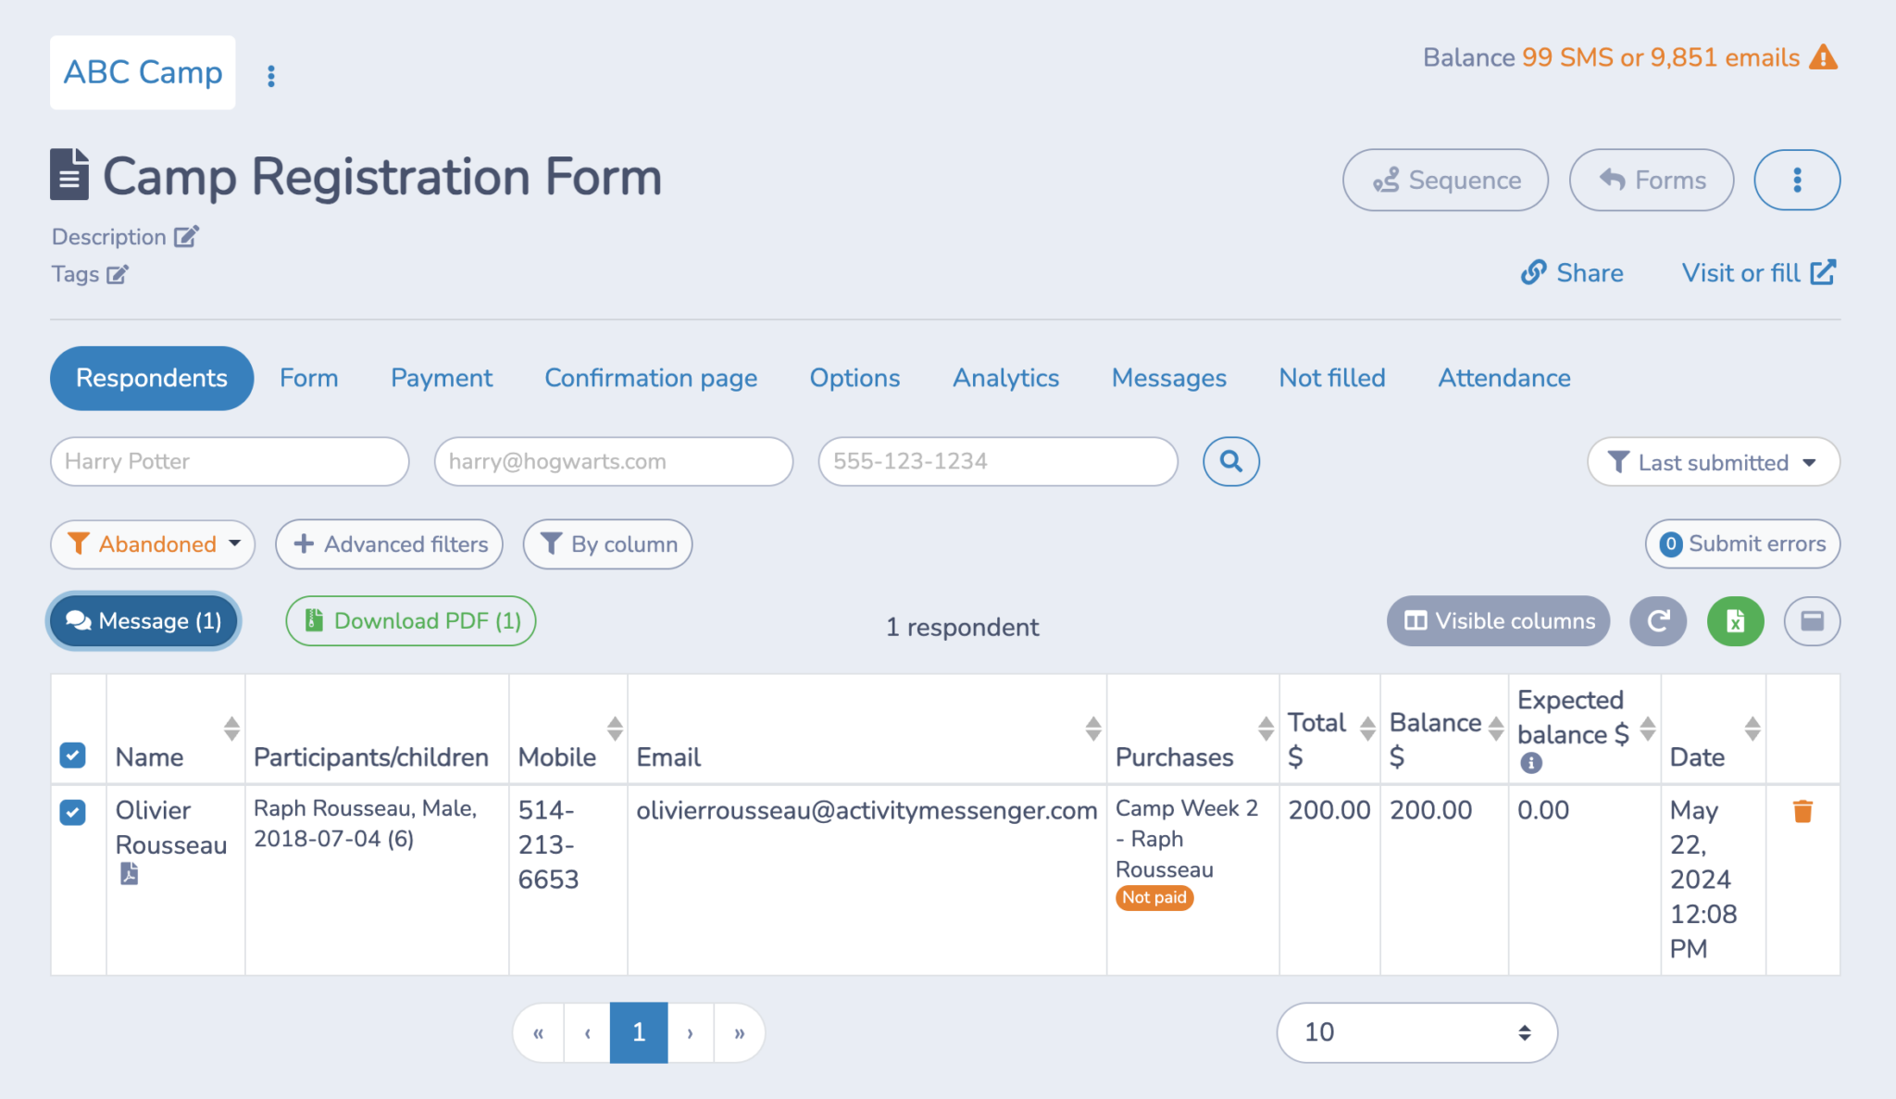This screenshot has height=1099, width=1896.
Task: Uncheck the Olivier Rousseau row checkbox
Action: 72,812
